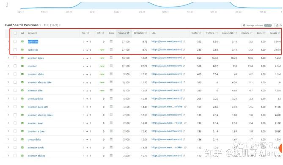The height and width of the screenshot is (165, 283).
Task: Select the checkbox for aventon electric bike row
Action: coord(15,82)
